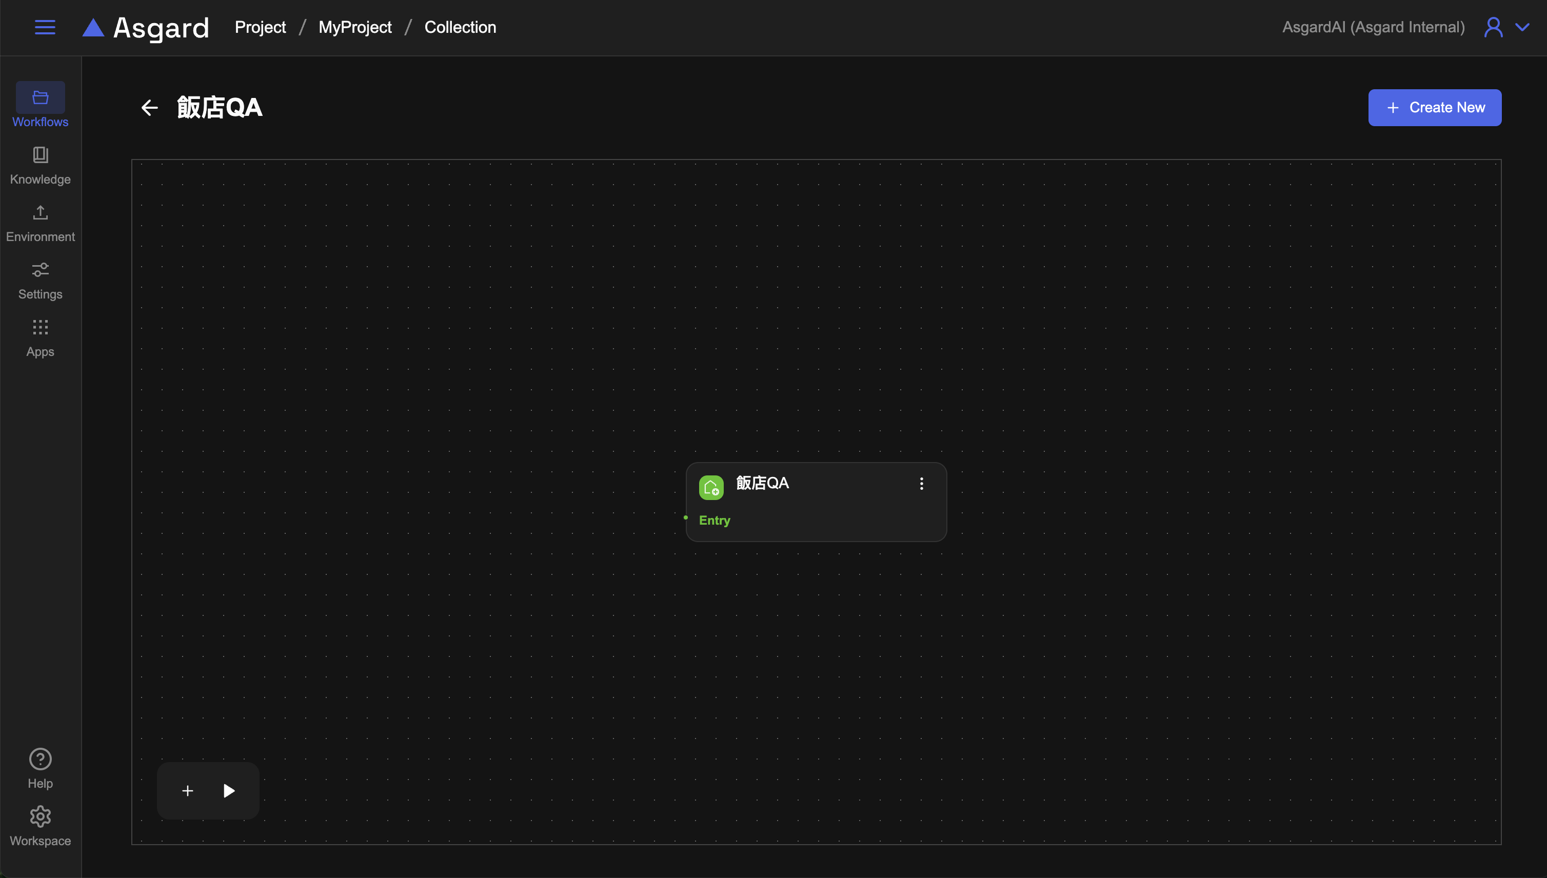Open the Workspace gear icon

click(41, 816)
